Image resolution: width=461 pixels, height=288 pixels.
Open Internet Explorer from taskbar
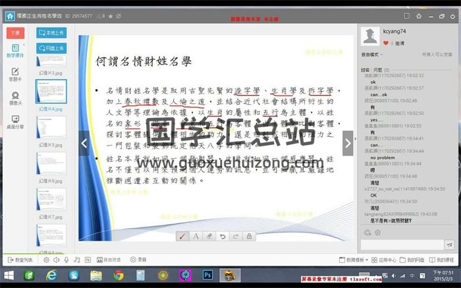[51, 275]
